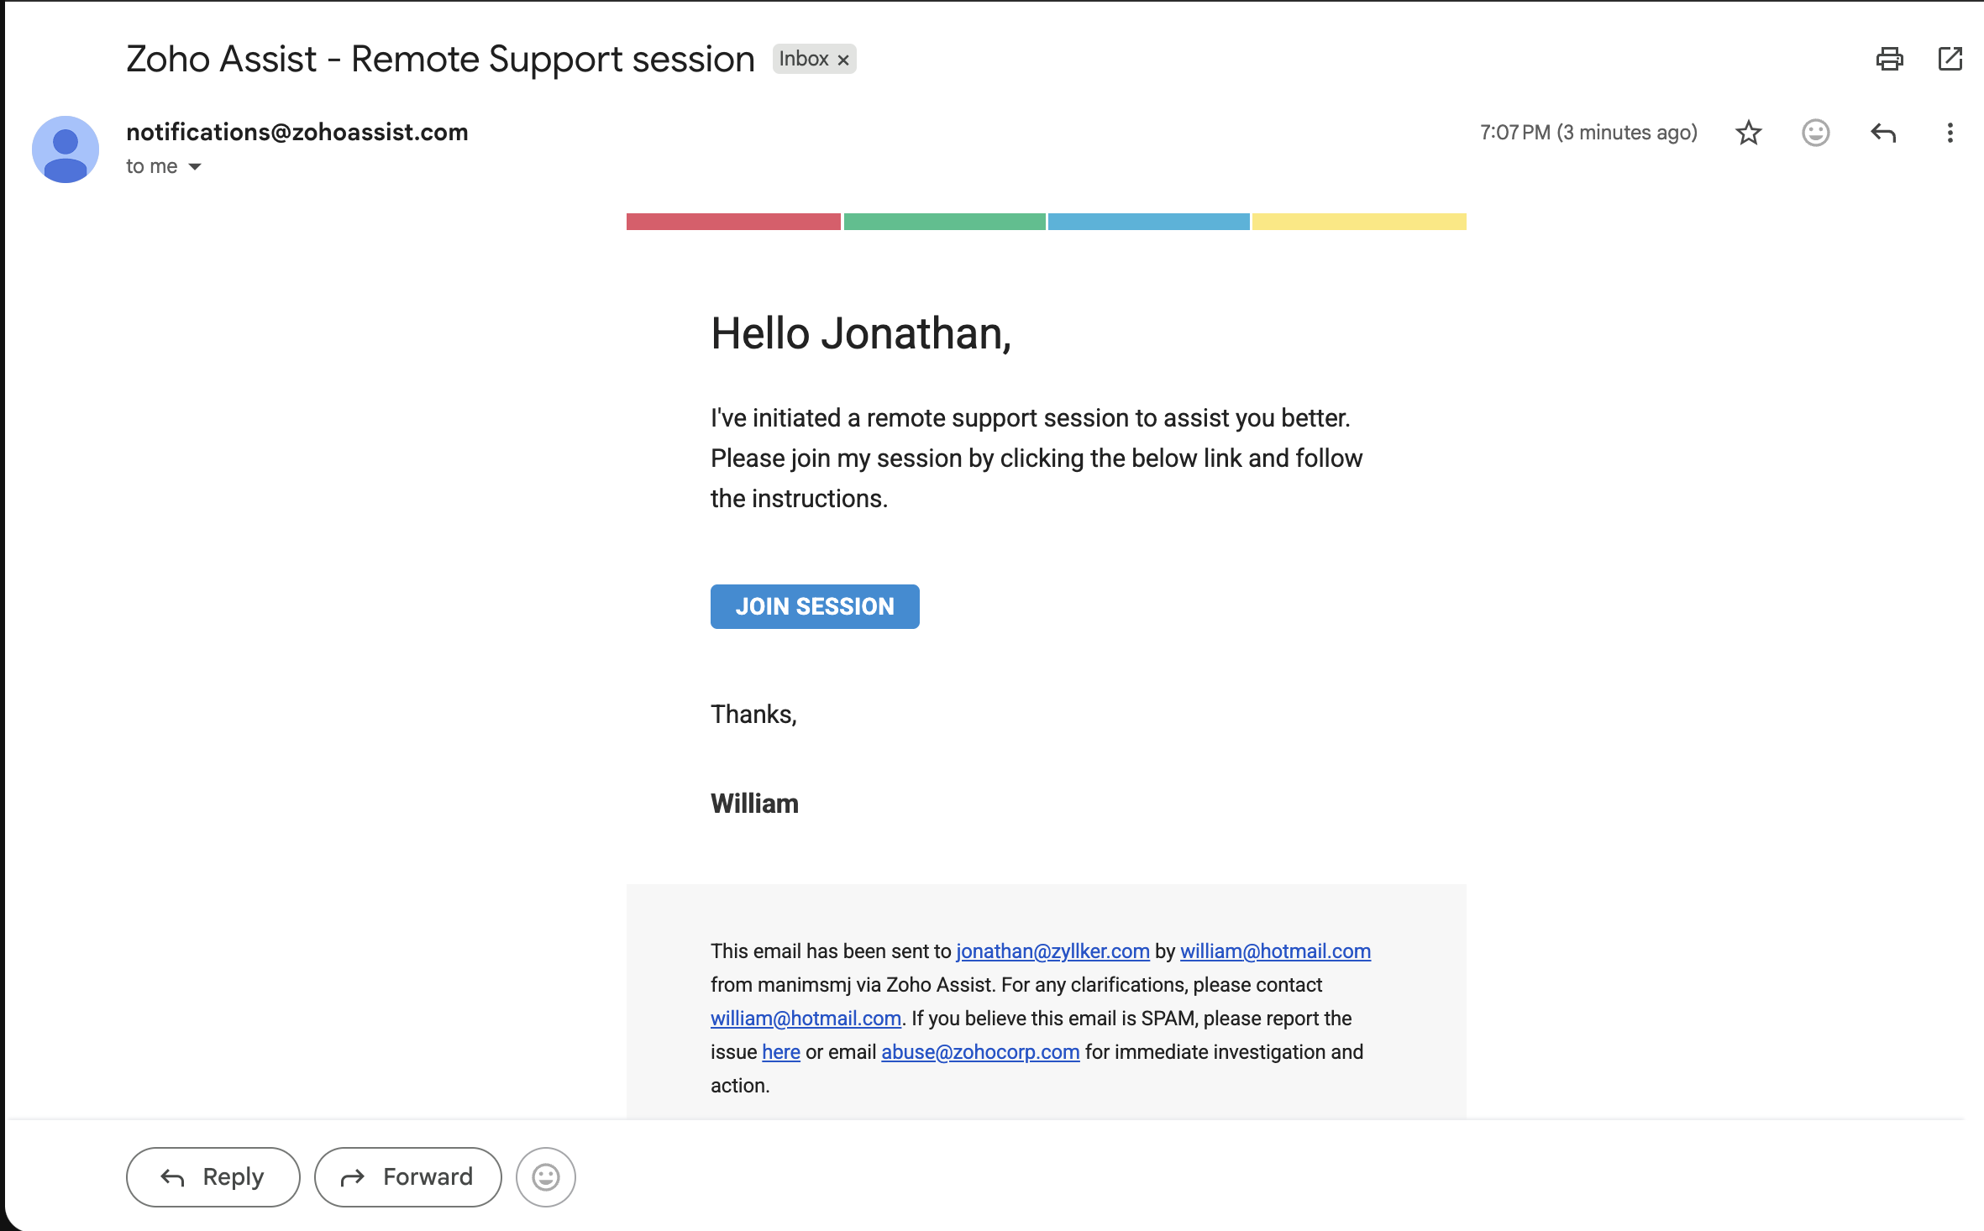Click the abuse@zohocorp.com email link
The width and height of the screenshot is (1984, 1231).
[x=980, y=1052]
